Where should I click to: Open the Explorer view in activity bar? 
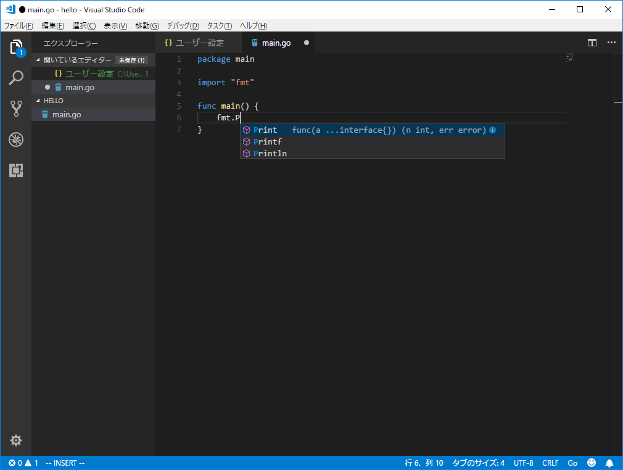16,47
